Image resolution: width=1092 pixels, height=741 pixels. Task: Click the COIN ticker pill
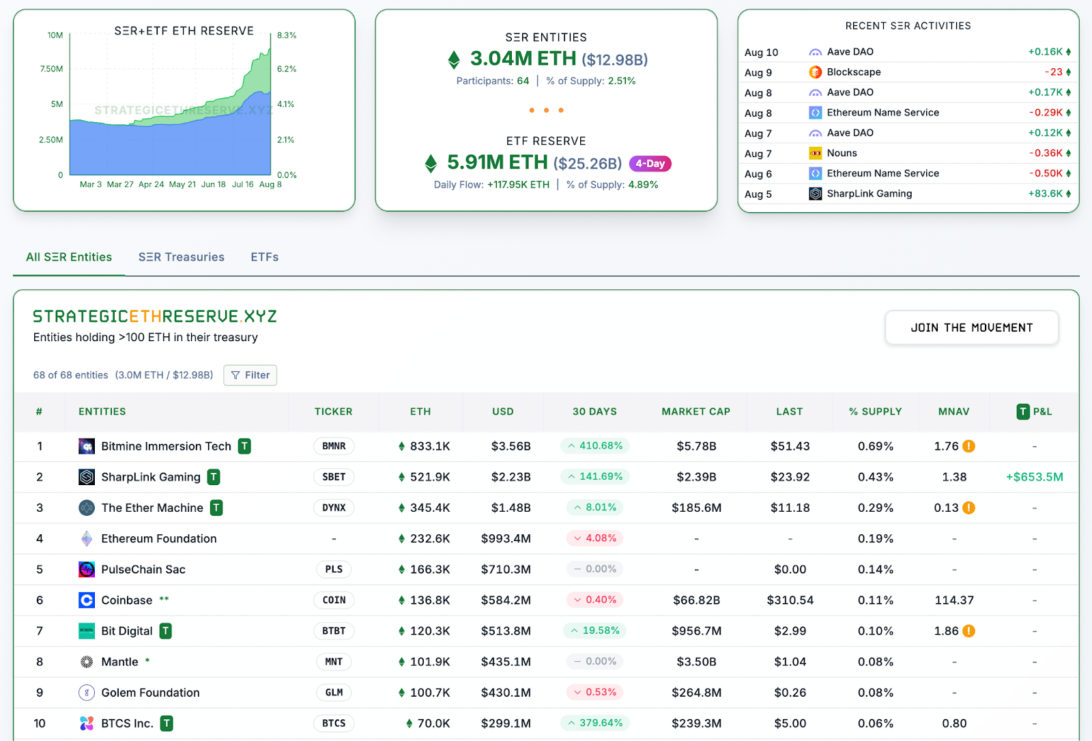tap(334, 600)
